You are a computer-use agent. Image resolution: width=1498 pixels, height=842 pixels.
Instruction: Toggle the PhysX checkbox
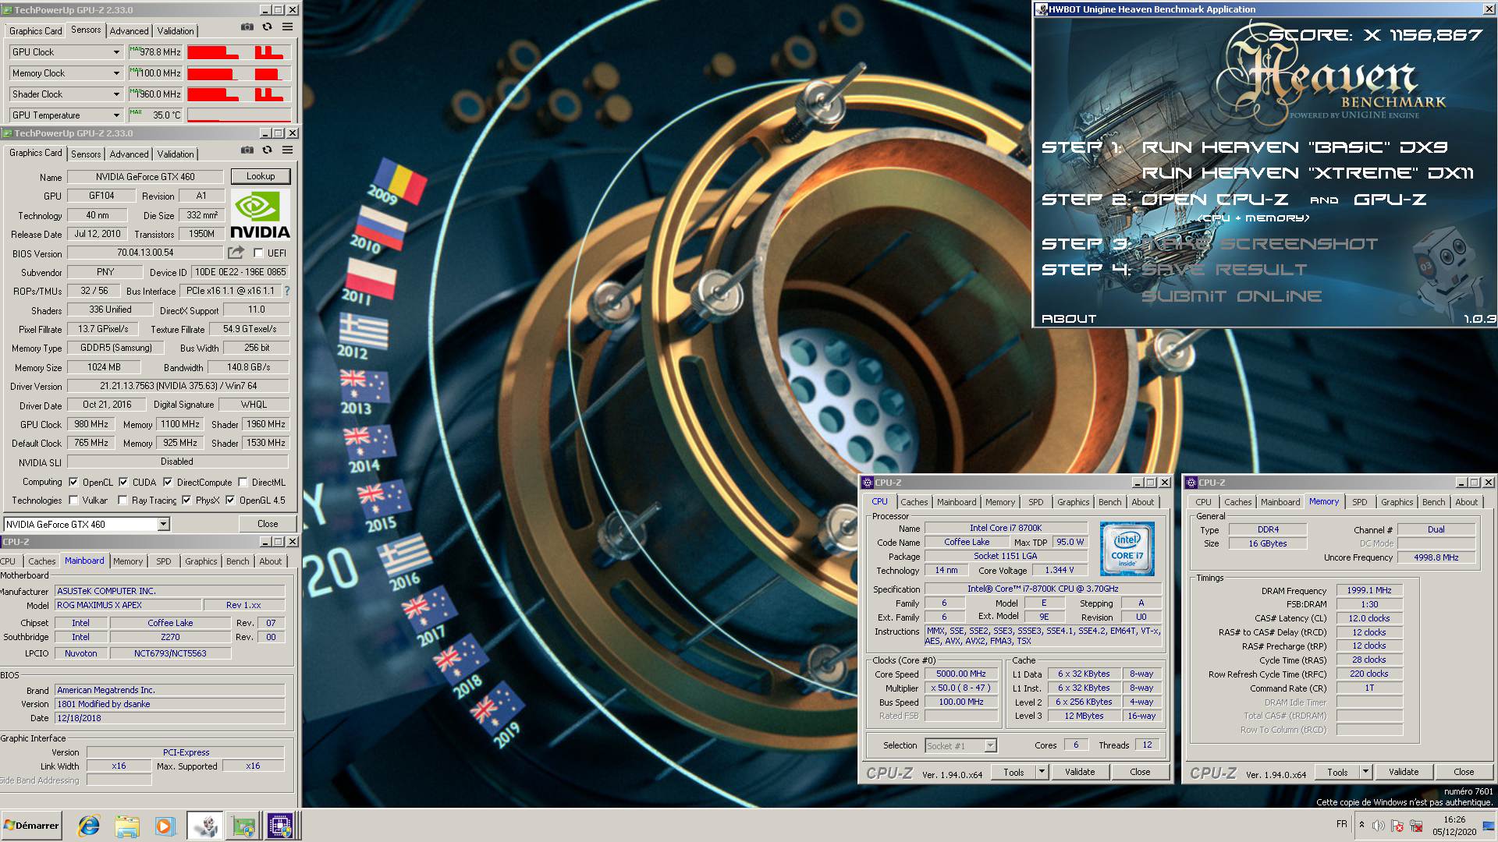pos(186,501)
